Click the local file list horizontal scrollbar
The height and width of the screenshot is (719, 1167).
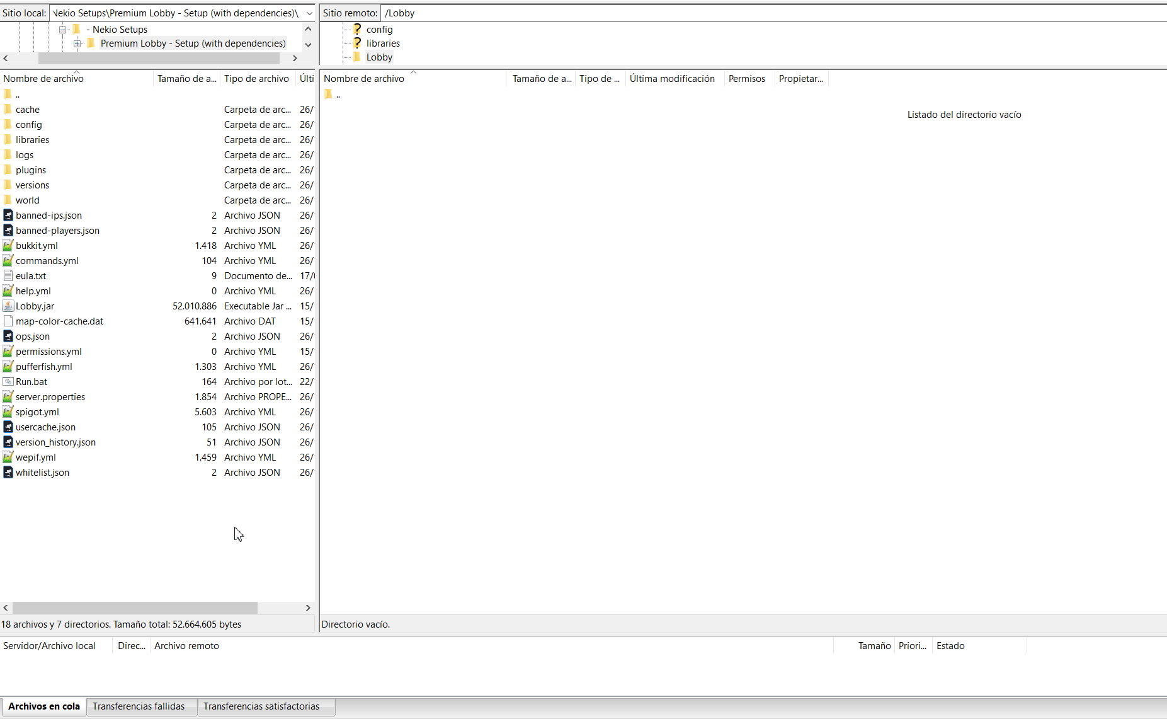coord(135,608)
